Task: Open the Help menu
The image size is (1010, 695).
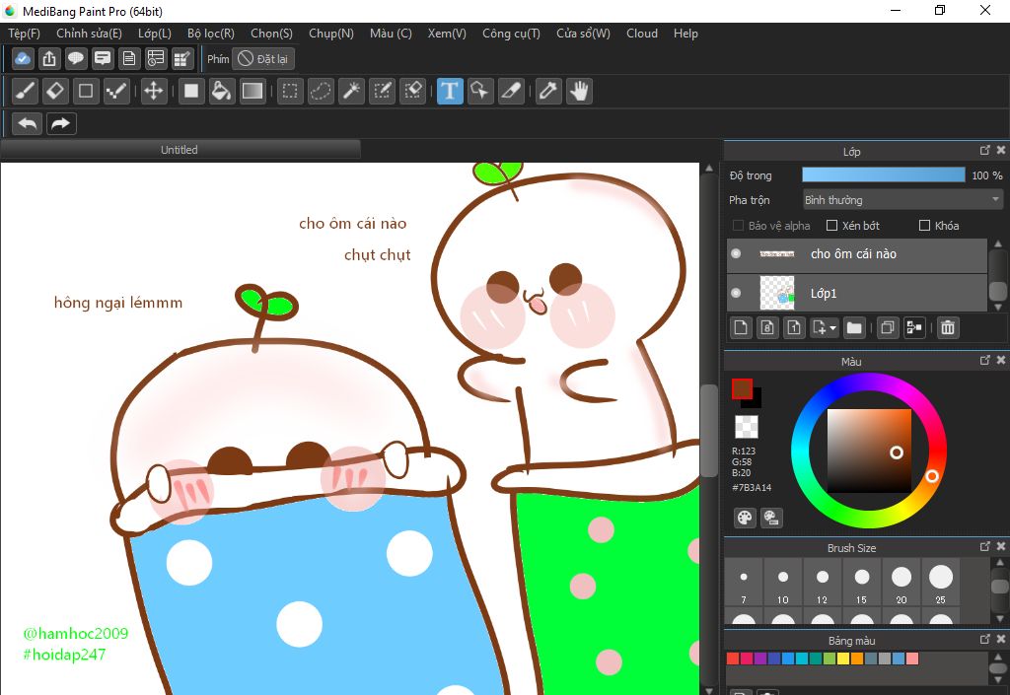Action: [x=686, y=34]
